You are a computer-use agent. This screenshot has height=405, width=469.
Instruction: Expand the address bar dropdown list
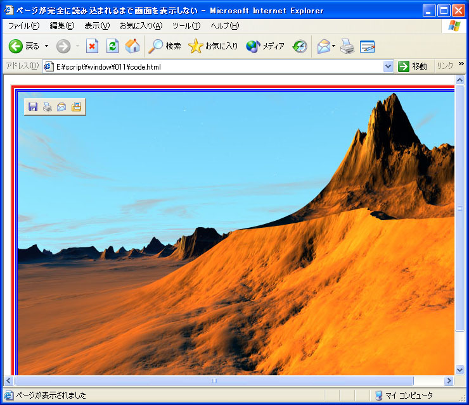pyautogui.click(x=388, y=66)
